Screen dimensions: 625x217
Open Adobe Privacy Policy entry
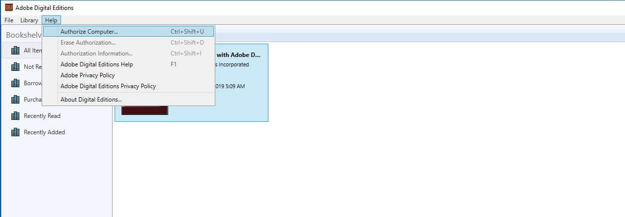pyautogui.click(x=128, y=75)
